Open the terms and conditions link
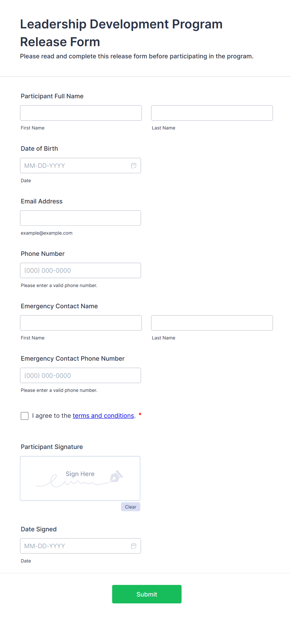This screenshot has height=619, width=290. tap(103, 416)
